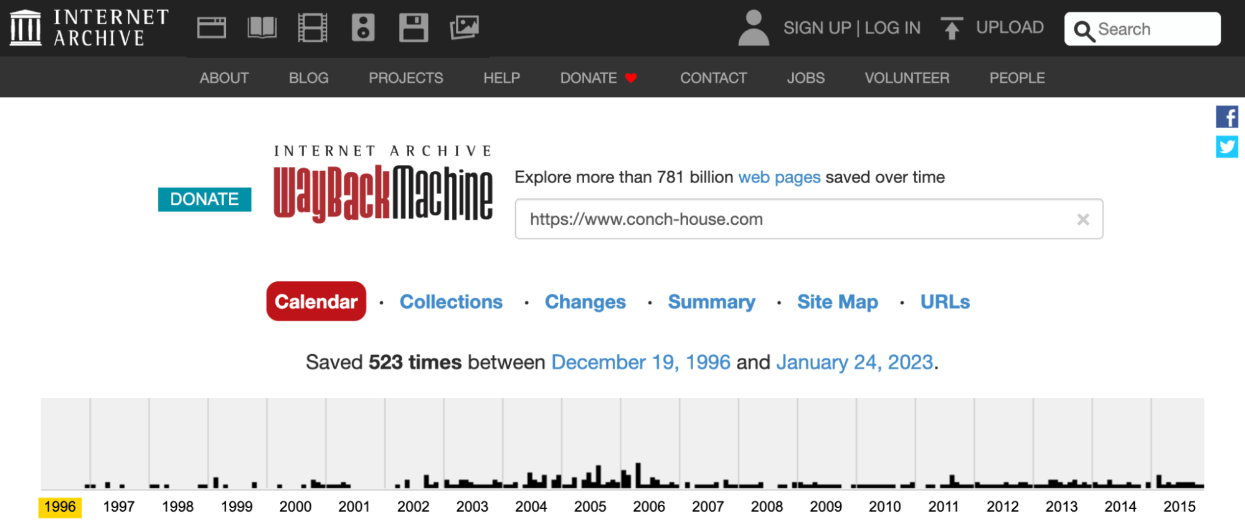Select year 2001 on the timeline

pyautogui.click(x=354, y=507)
